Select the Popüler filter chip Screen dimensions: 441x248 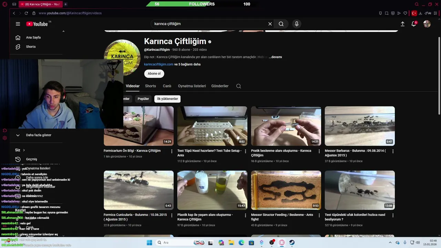tap(143, 99)
